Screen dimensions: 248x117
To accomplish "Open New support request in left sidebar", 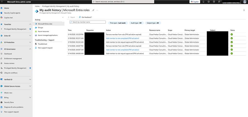I will (11, 112).
